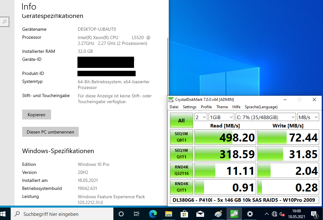
Task: Open the Mail app in taskbar
Action: pyautogui.click(x=200, y=214)
